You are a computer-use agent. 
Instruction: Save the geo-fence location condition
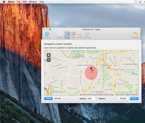(134, 98)
